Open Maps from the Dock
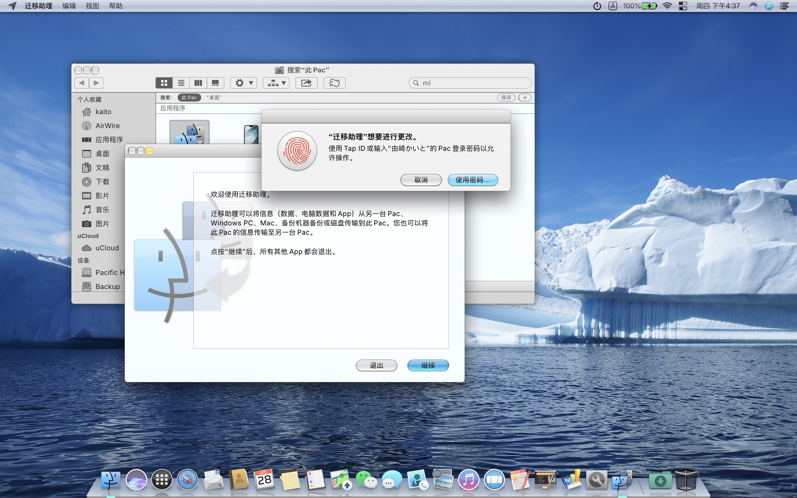 pyautogui.click(x=341, y=480)
